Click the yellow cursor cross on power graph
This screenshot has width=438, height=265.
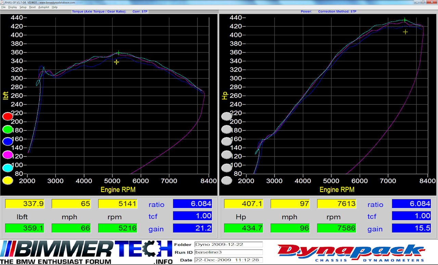tap(405, 32)
